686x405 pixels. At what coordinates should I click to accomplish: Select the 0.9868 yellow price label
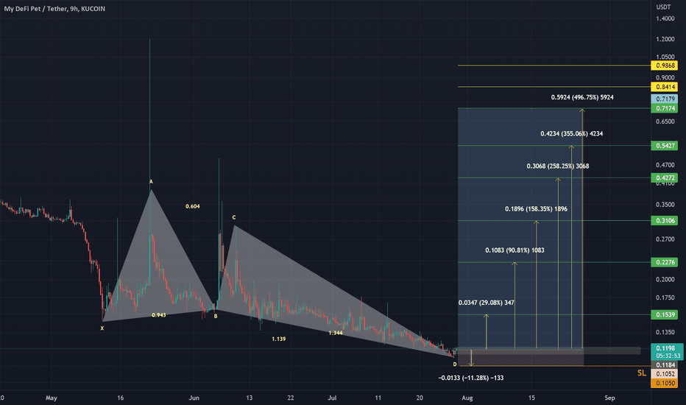(x=664, y=66)
